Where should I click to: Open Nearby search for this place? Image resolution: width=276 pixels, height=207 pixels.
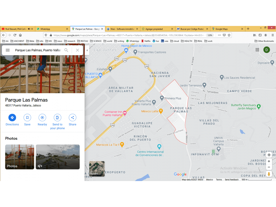42,120
